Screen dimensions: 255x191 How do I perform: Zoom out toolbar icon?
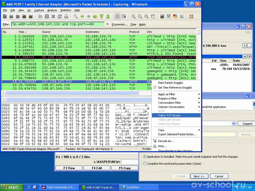pyautogui.click(x=140, y=16)
